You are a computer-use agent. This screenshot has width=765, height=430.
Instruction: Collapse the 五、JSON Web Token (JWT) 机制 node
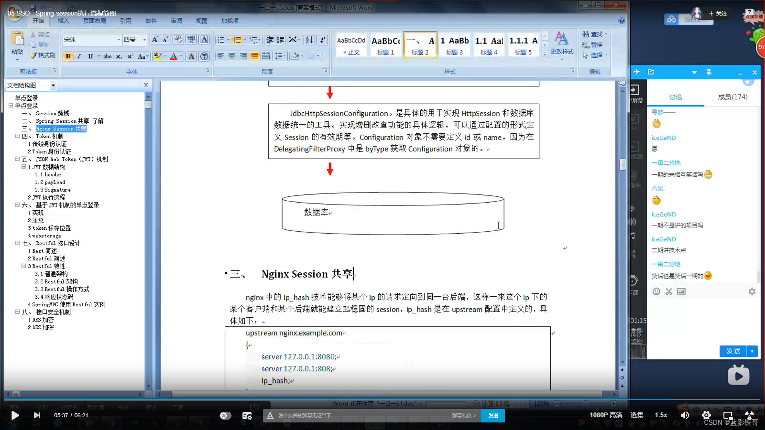17,159
